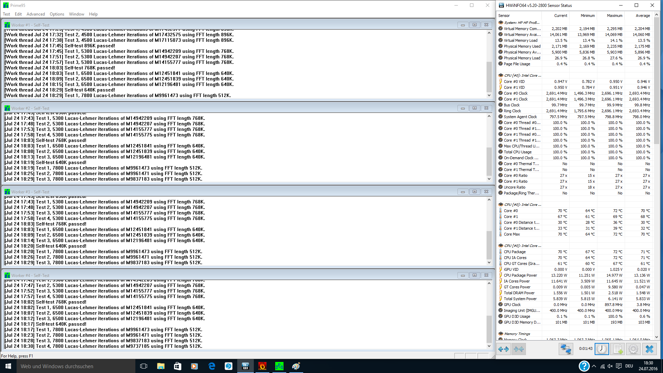Open the Prime95 Test menu
The width and height of the screenshot is (663, 373).
pyautogui.click(x=6, y=14)
